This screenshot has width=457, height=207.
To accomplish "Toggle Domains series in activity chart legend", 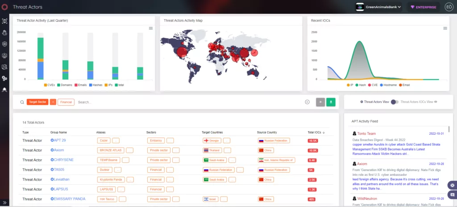I will tap(64, 85).
